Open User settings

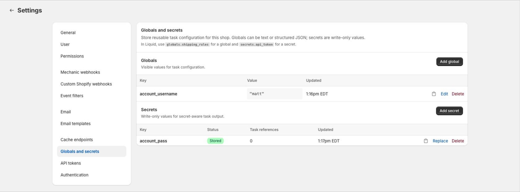pyautogui.click(x=65, y=44)
